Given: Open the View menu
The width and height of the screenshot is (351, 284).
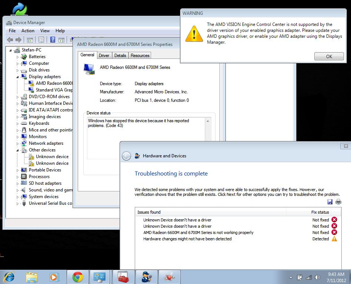Looking at the screenshot, I should point(45,31).
